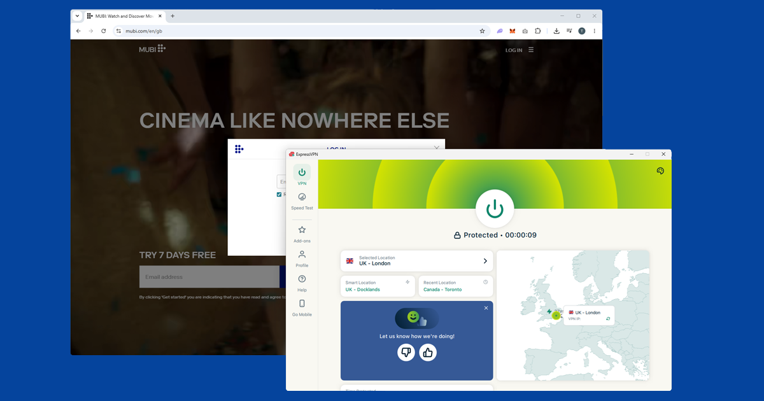Click the MUBI Email address field
This screenshot has height=401, width=764.
(x=209, y=277)
